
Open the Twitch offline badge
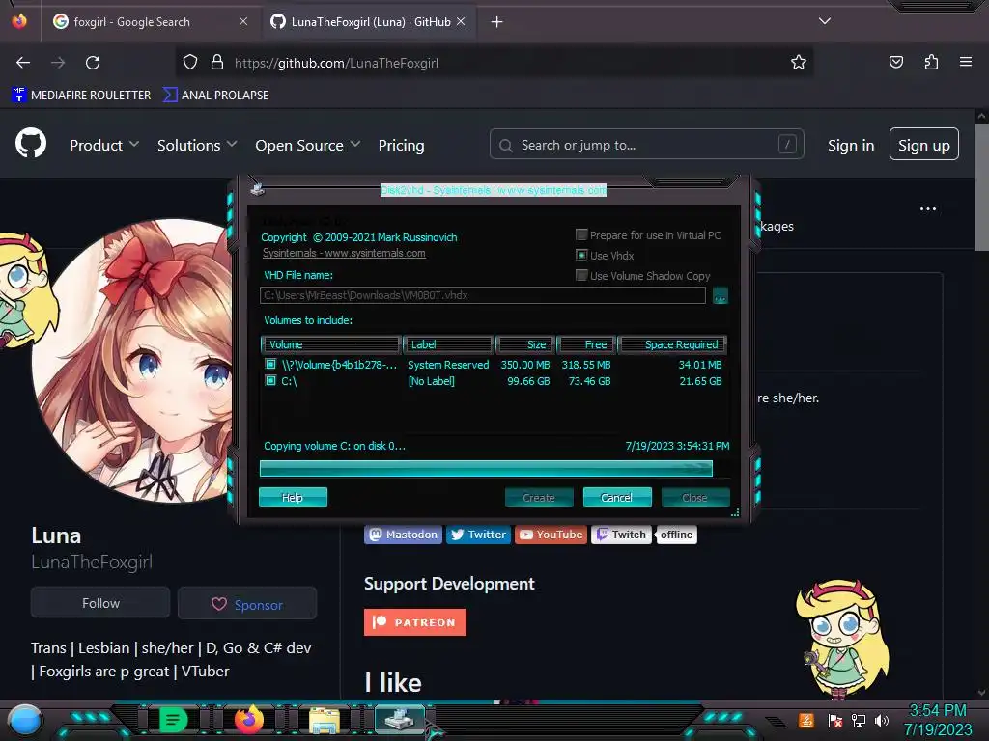644,535
